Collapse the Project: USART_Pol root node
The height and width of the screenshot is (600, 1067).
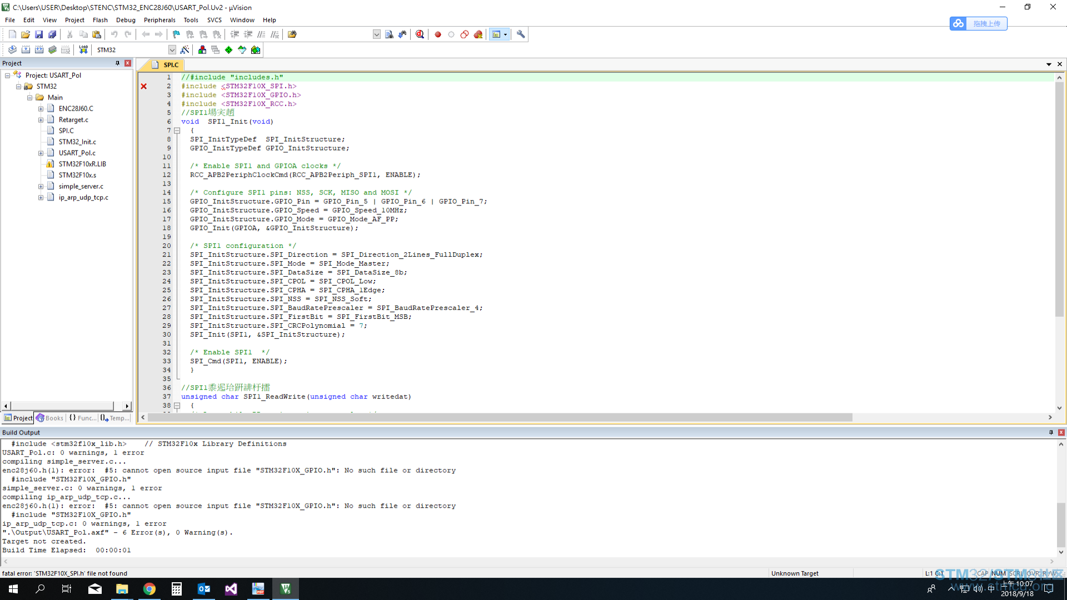click(x=8, y=76)
